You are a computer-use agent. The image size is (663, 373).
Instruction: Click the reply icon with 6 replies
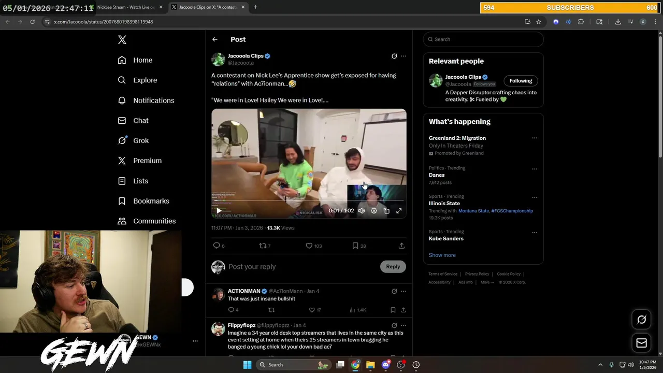click(x=219, y=246)
